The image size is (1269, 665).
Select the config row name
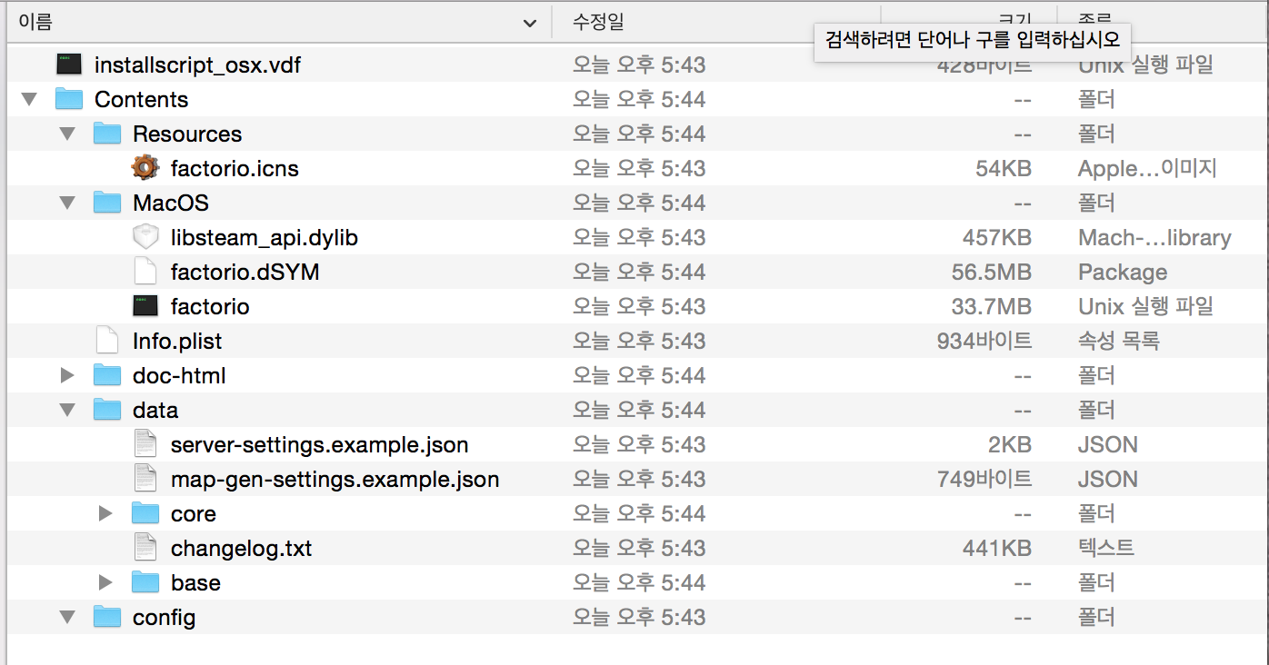[164, 618]
